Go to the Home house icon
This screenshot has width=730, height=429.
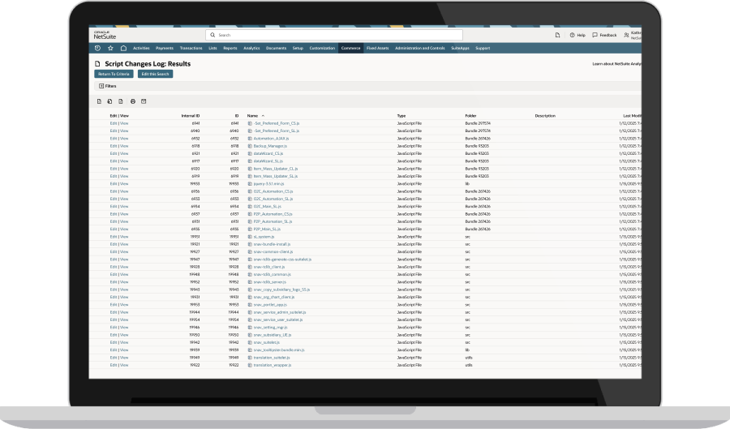(123, 48)
